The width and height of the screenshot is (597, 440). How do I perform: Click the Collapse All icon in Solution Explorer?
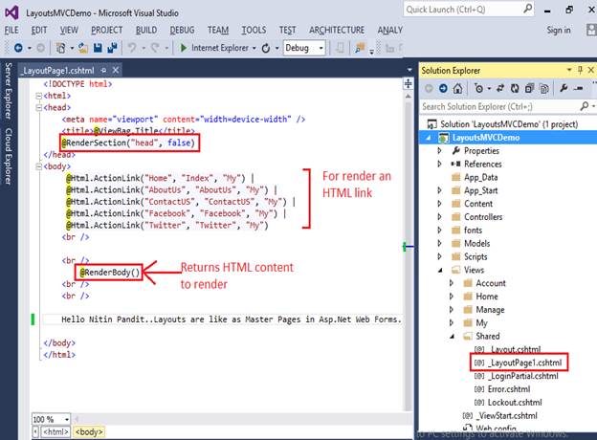coord(530,89)
